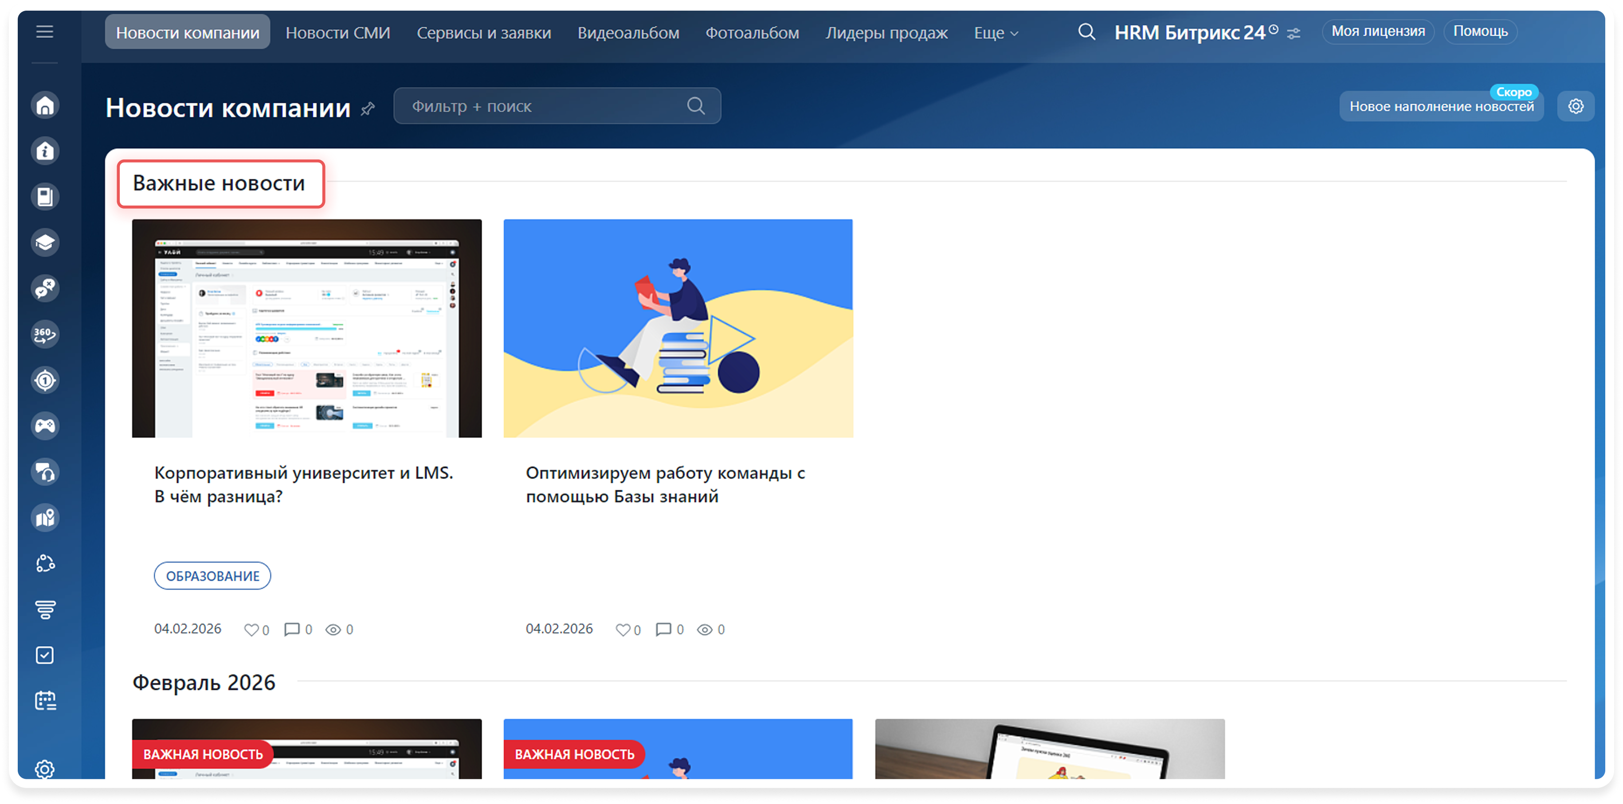Open the graduation cap learning icon
The image size is (1623, 804).
[x=45, y=242]
